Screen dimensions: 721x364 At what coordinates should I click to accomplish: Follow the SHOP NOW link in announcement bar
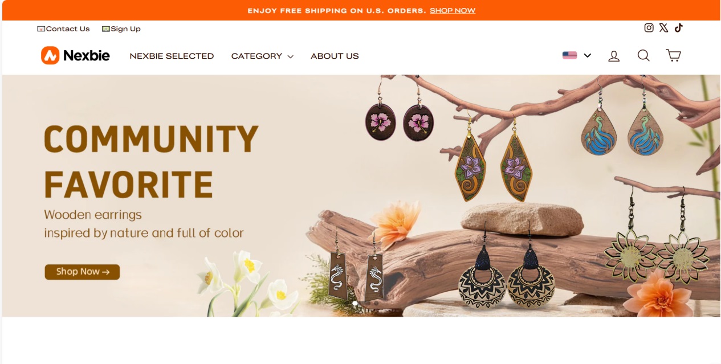[x=453, y=10]
